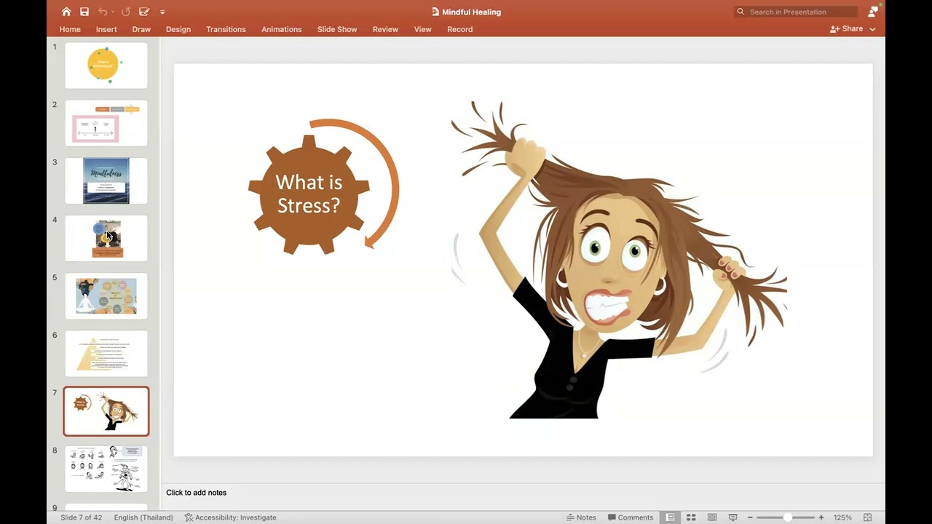This screenshot has height=524, width=932.
Task: Click the search magnifier icon
Action: [741, 12]
